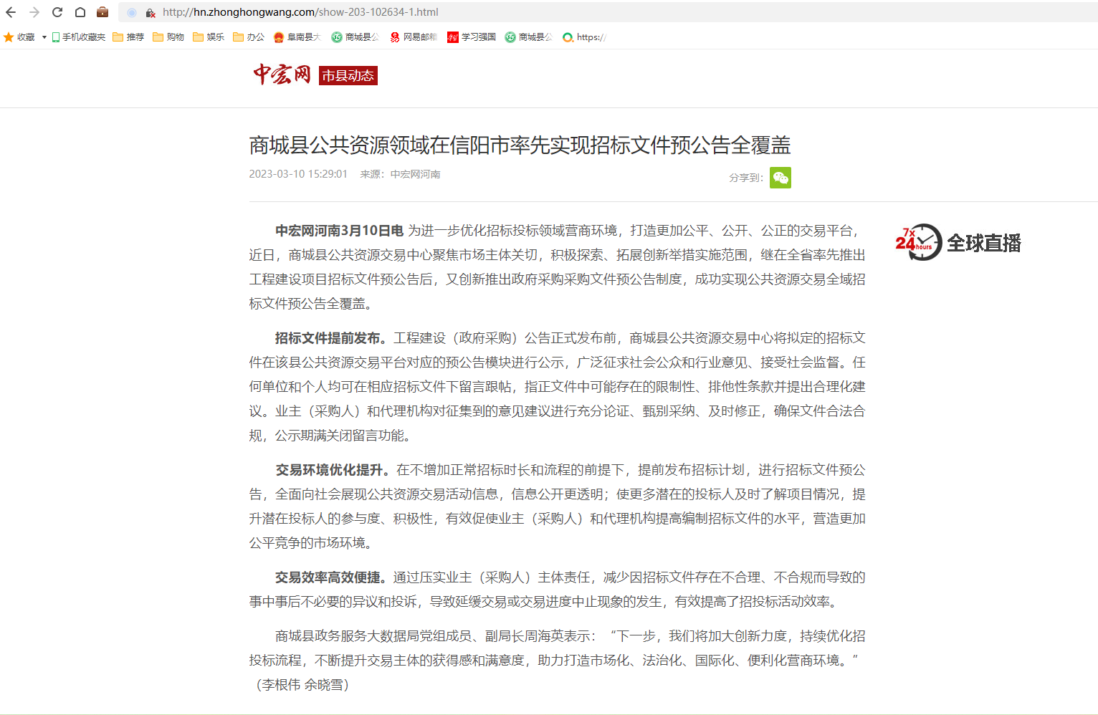Viewport: 1098px width, 715px height.
Task: Open the 办公 bookmark folder
Action: [x=249, y=37]
